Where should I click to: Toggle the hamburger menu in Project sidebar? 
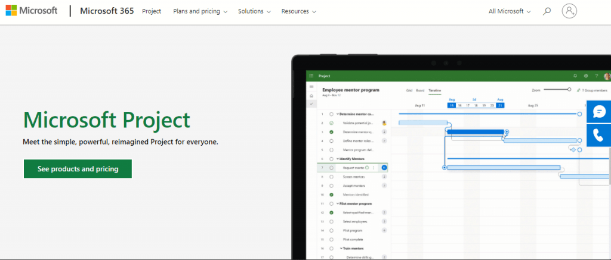click(x=311, y=86)
